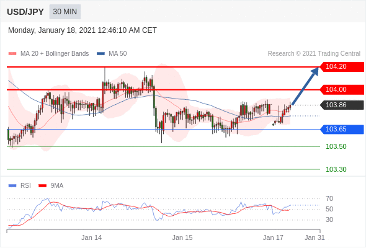Select the Jan 15 date axis label
The image size is (366, 248).
[182, 237]
